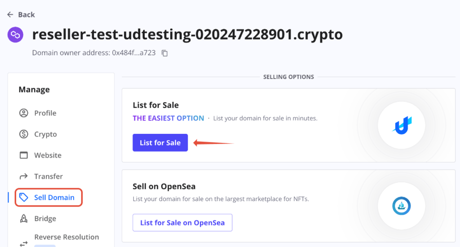Click the Sell Domain tag icon
The height and width of the screenshot is (247, 460).
point(24,198)
